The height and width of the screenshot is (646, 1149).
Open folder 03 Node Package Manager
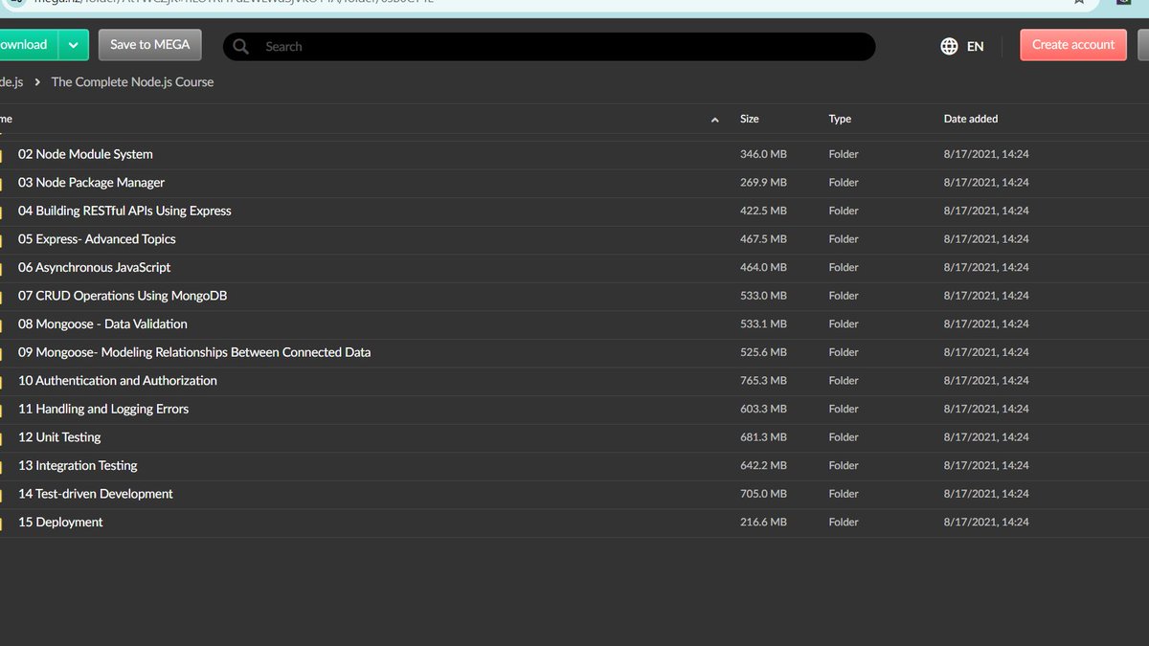tap(91, 183)
